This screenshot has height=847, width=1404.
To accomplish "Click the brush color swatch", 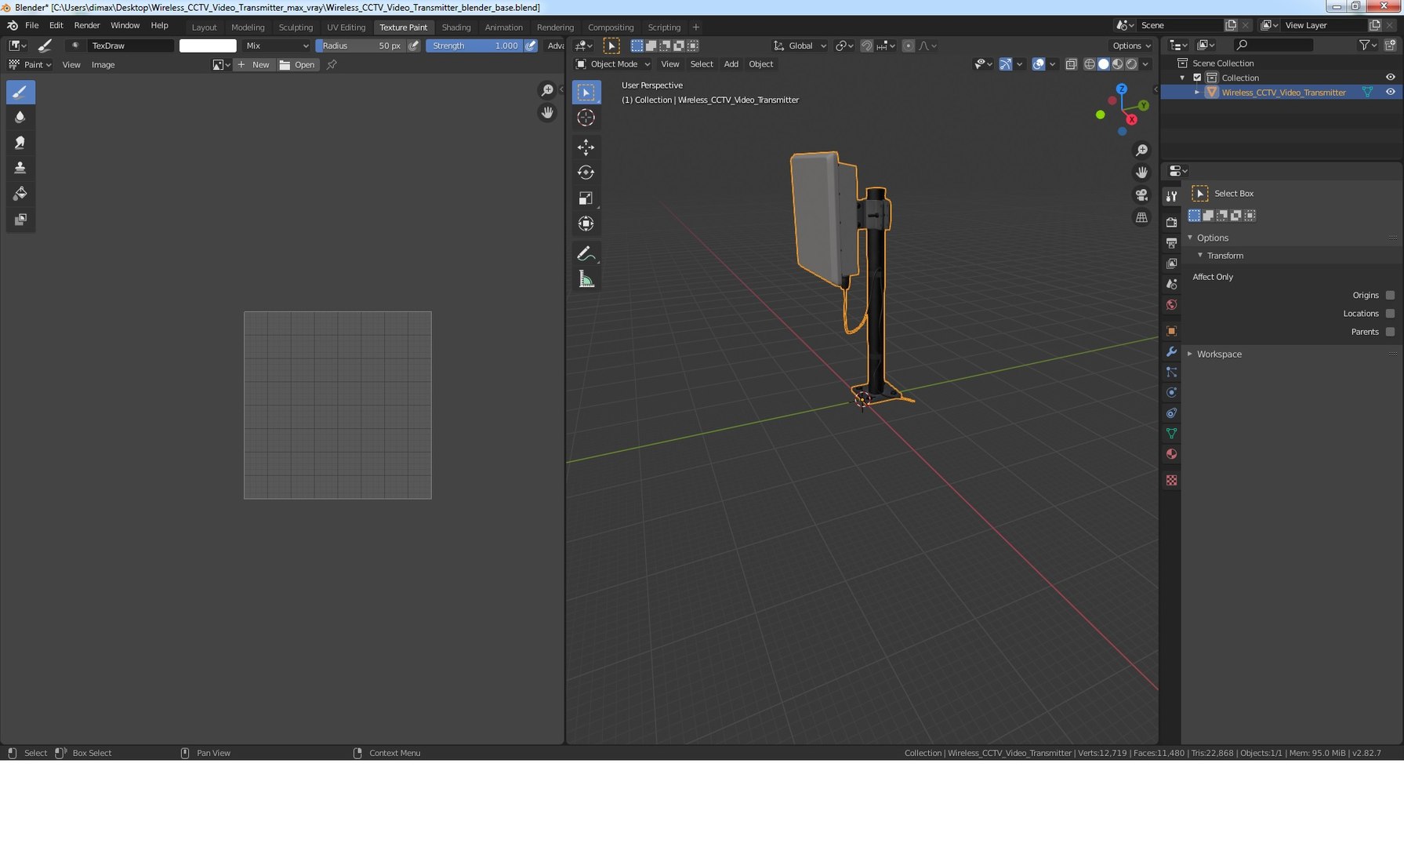I will pyautogui.click(x=208, y=45).
